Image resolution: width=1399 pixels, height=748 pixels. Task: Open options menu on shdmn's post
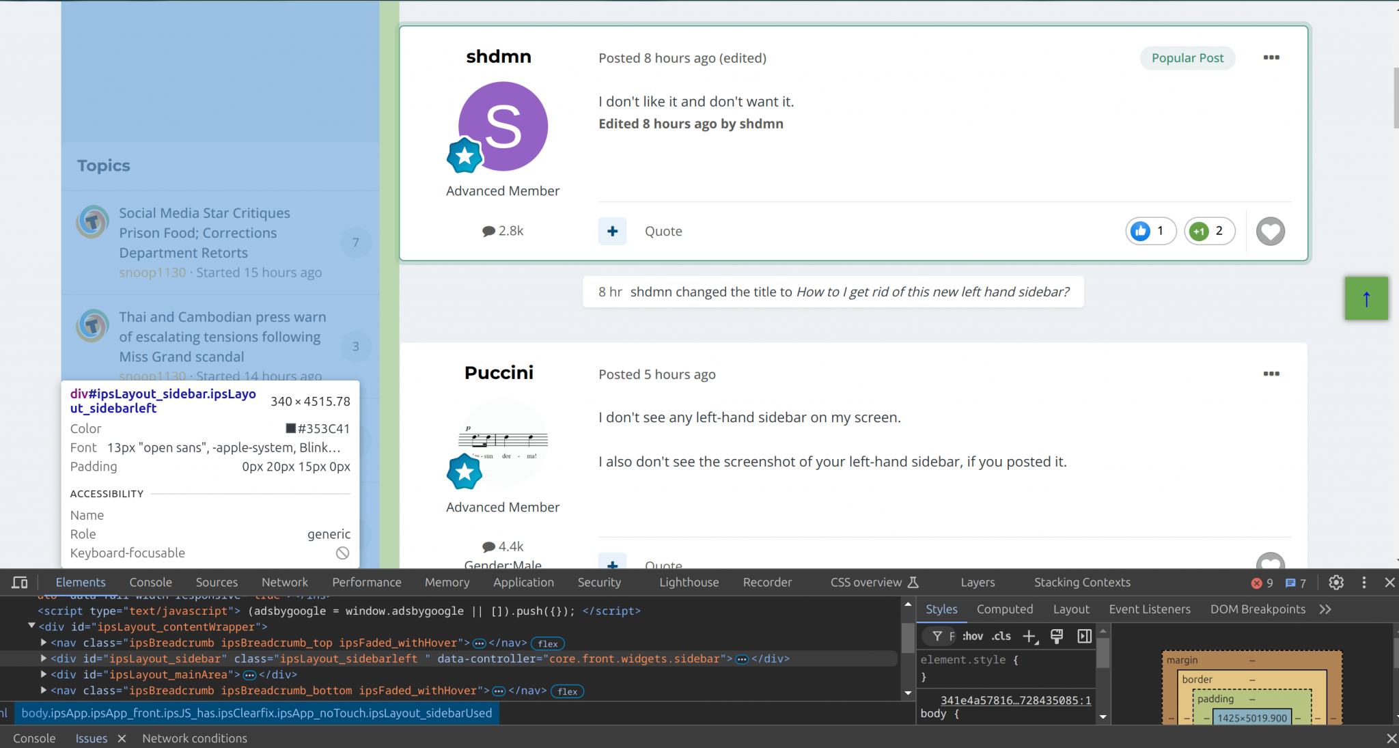[1271, 57]
